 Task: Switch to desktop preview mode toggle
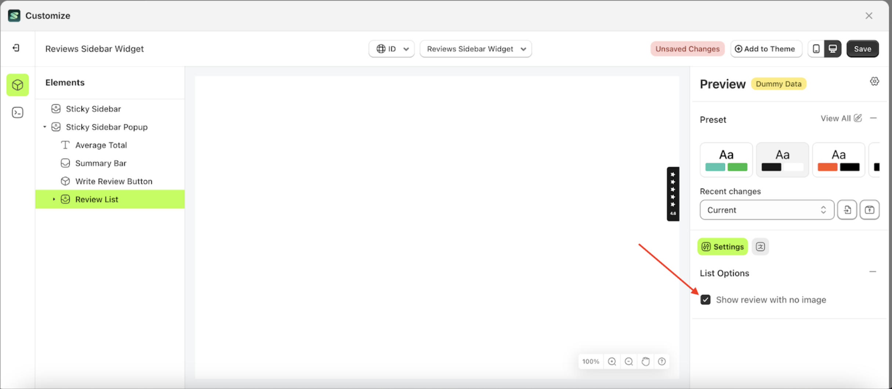833,48
